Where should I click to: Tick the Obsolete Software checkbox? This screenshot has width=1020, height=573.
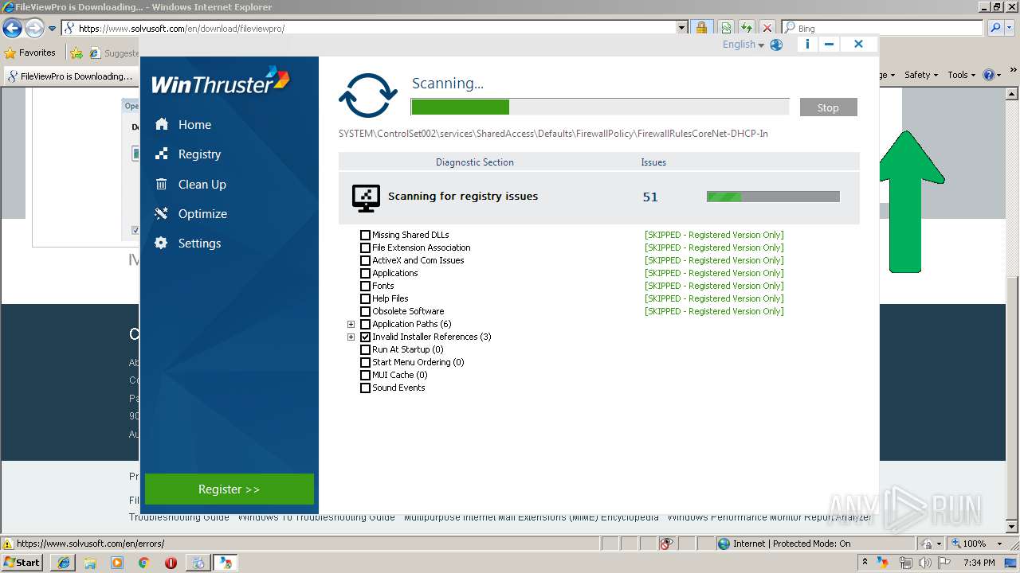point(365,312)
